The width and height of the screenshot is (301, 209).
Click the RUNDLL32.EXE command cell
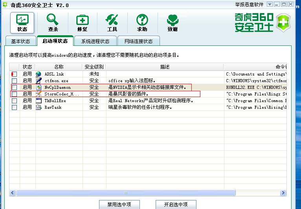[x=256, y=87]
